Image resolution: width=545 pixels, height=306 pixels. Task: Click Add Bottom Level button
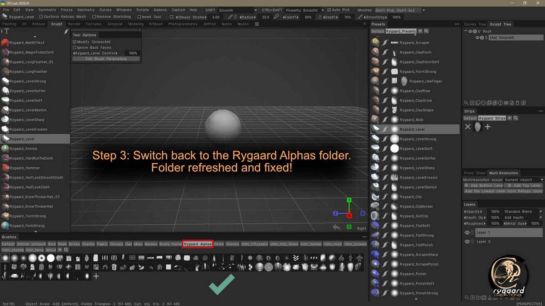point(483,185)
